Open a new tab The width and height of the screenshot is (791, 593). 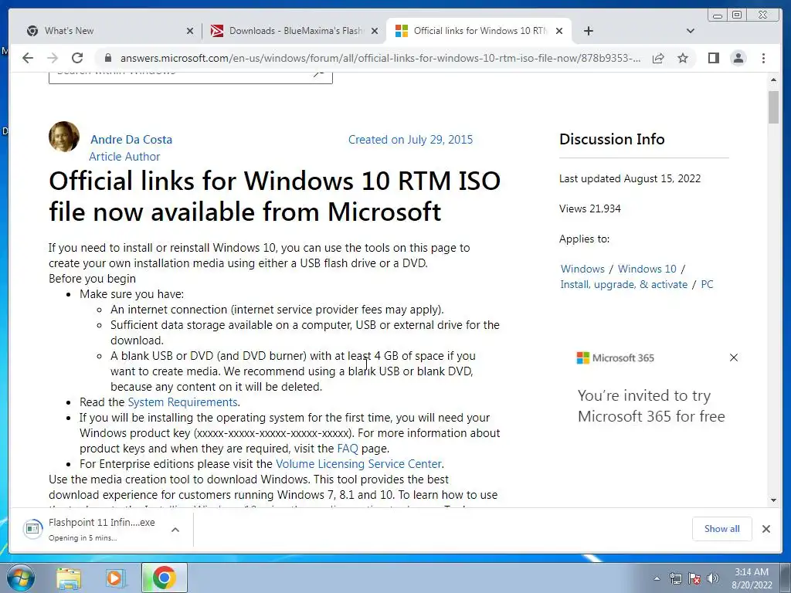coord(588,31)
